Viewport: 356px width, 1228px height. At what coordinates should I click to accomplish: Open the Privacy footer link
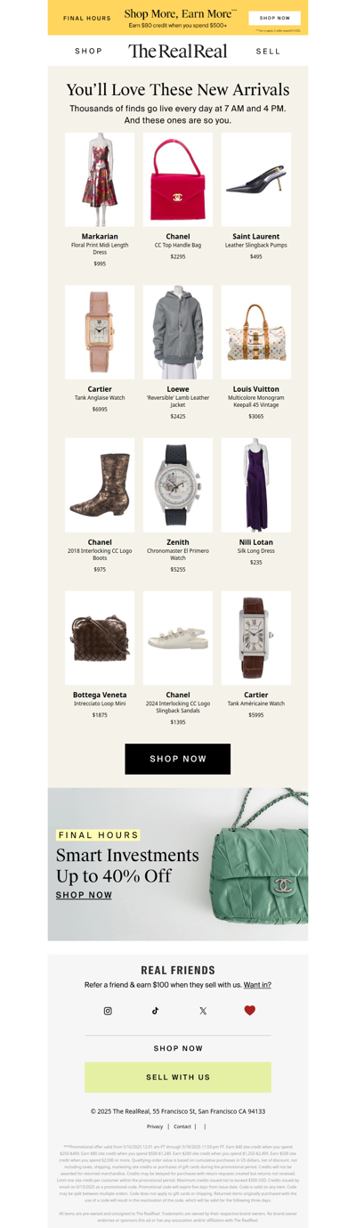click(x=155, y=1126)
